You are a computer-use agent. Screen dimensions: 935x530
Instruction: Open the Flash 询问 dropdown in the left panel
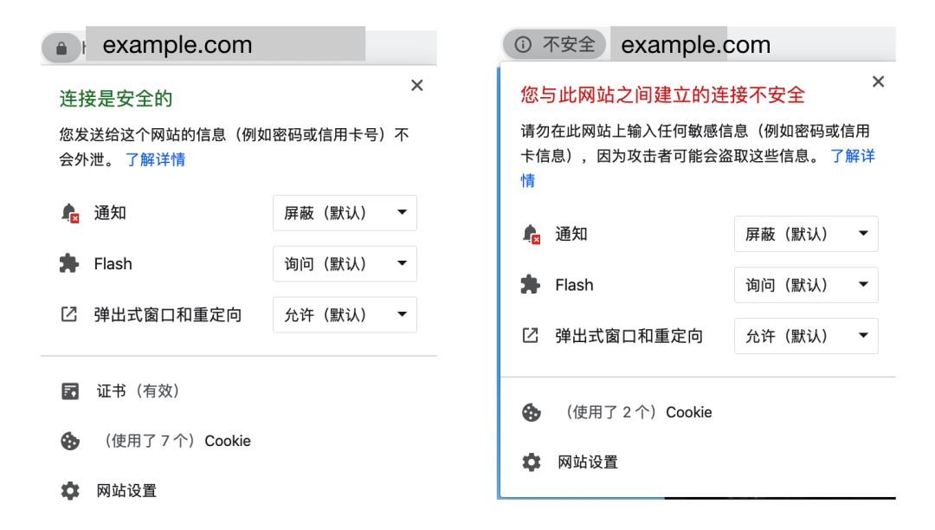[x=345, y=264]
